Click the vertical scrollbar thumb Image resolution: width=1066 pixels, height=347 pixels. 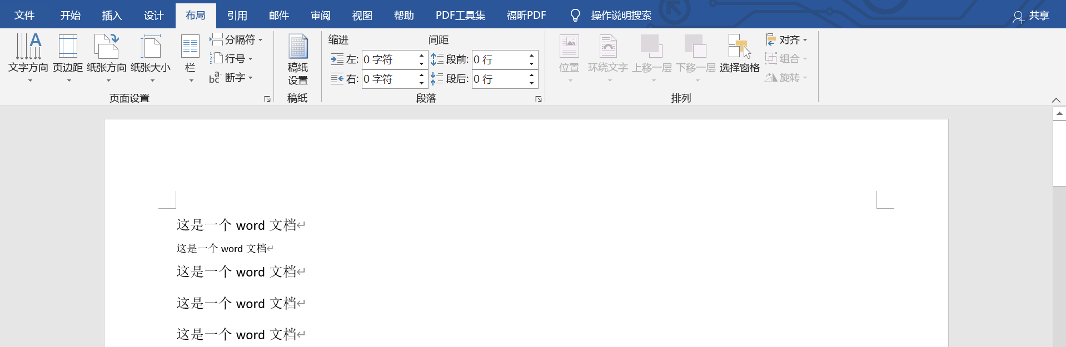[x=1059, y=153]
